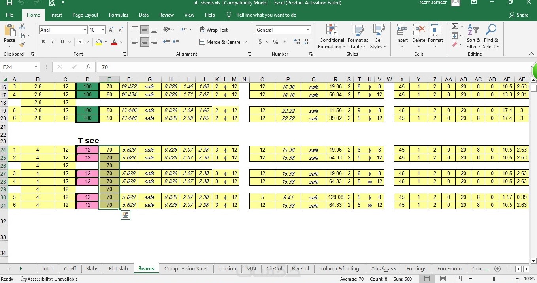The height and width of the screenshot is (283, 537).
Task: Click the Share button
Action: click(x=519, y=15)
